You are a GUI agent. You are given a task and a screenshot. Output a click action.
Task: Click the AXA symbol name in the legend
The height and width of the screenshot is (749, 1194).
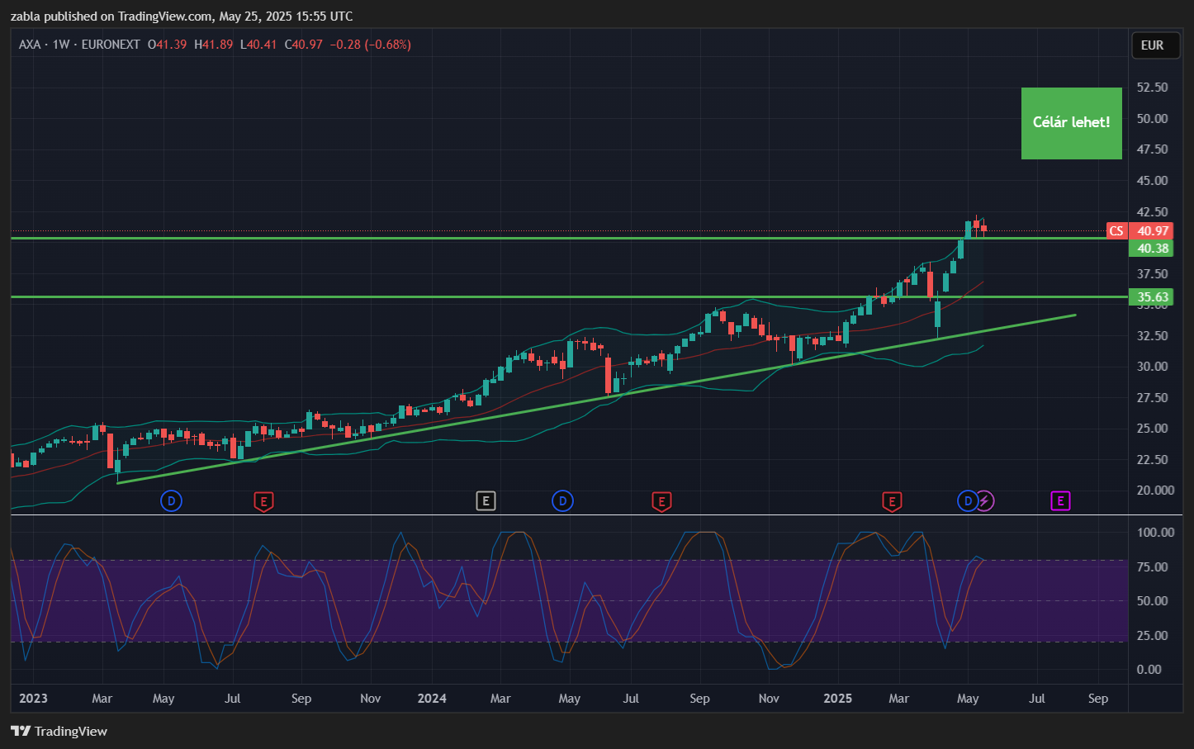30,45
